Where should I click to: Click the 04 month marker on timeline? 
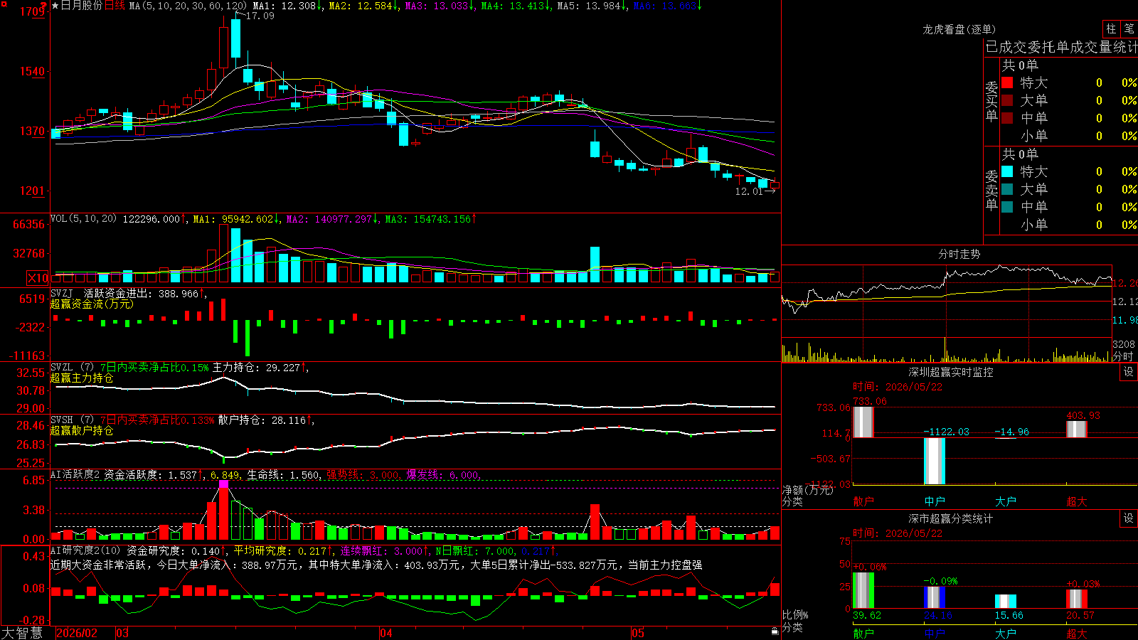click(386, 633)
